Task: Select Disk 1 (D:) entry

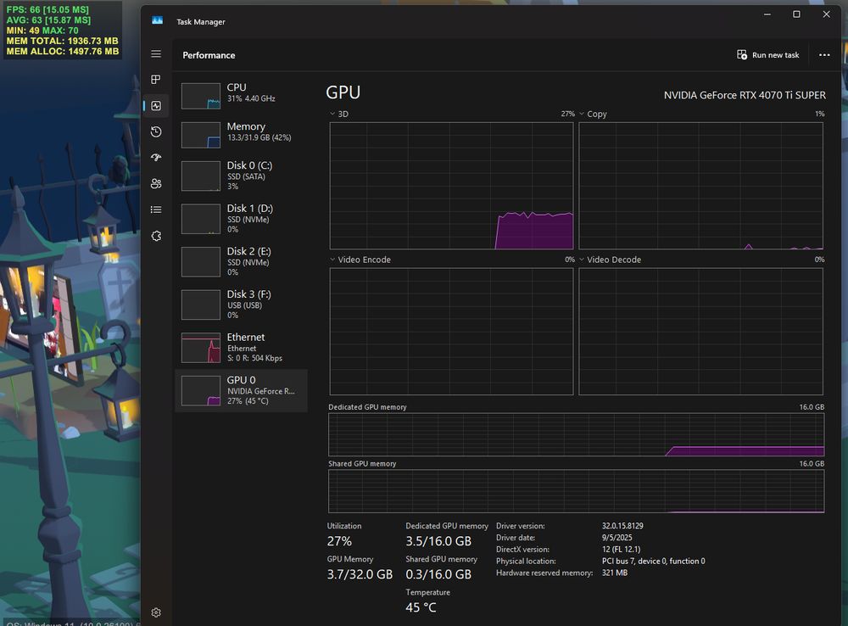Action: point(241,218)
